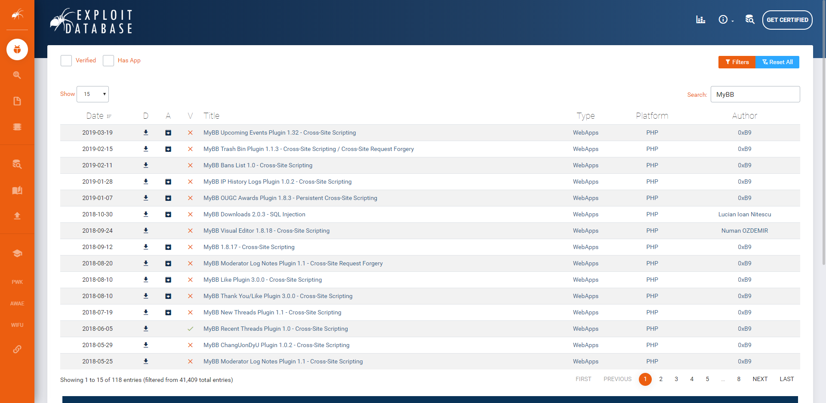Get vulnerable app for MyBB New Threads Plugin
The image size is (826, 403).
(168, 313)
